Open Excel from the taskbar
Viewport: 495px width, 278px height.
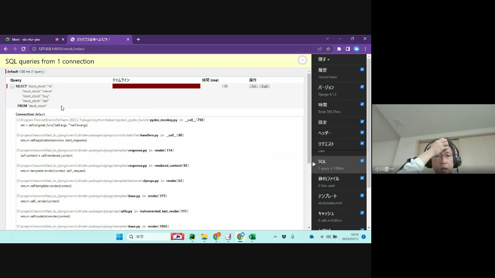tap(252, 237)
